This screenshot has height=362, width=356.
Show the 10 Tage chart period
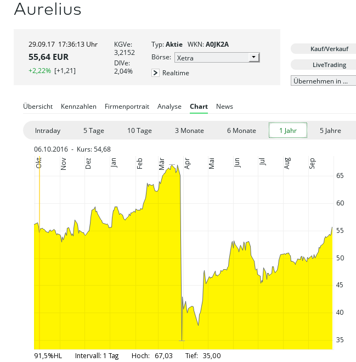click(139, 131)
